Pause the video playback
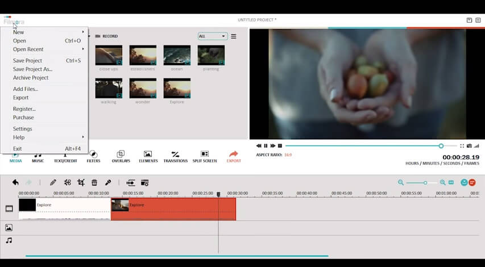The height and width of the screenshot is (267, 485). tap(266, 146)
